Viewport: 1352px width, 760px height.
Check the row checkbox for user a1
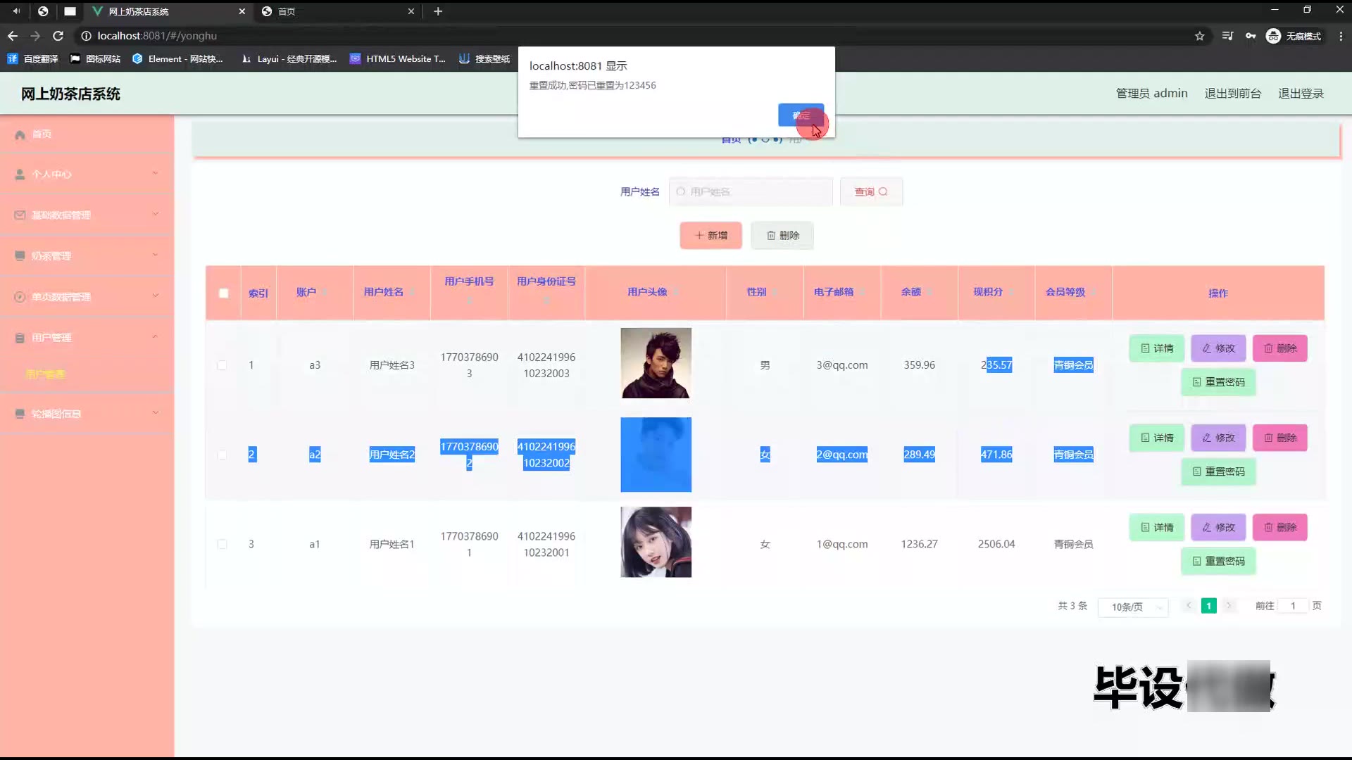[x=223, y=544]
